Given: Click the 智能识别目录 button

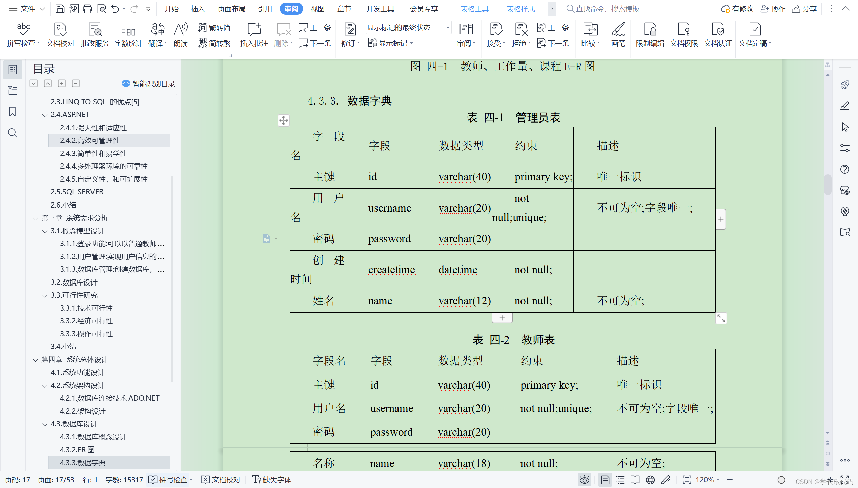Looking at the screenshot, I should 148,84.
